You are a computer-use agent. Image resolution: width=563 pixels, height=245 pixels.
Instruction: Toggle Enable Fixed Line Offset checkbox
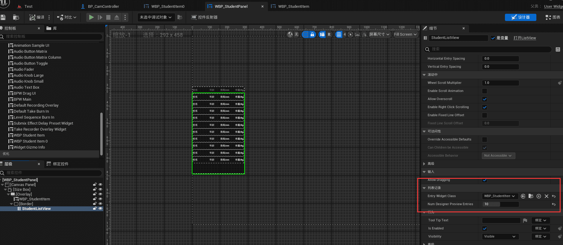tap(485, 115)
